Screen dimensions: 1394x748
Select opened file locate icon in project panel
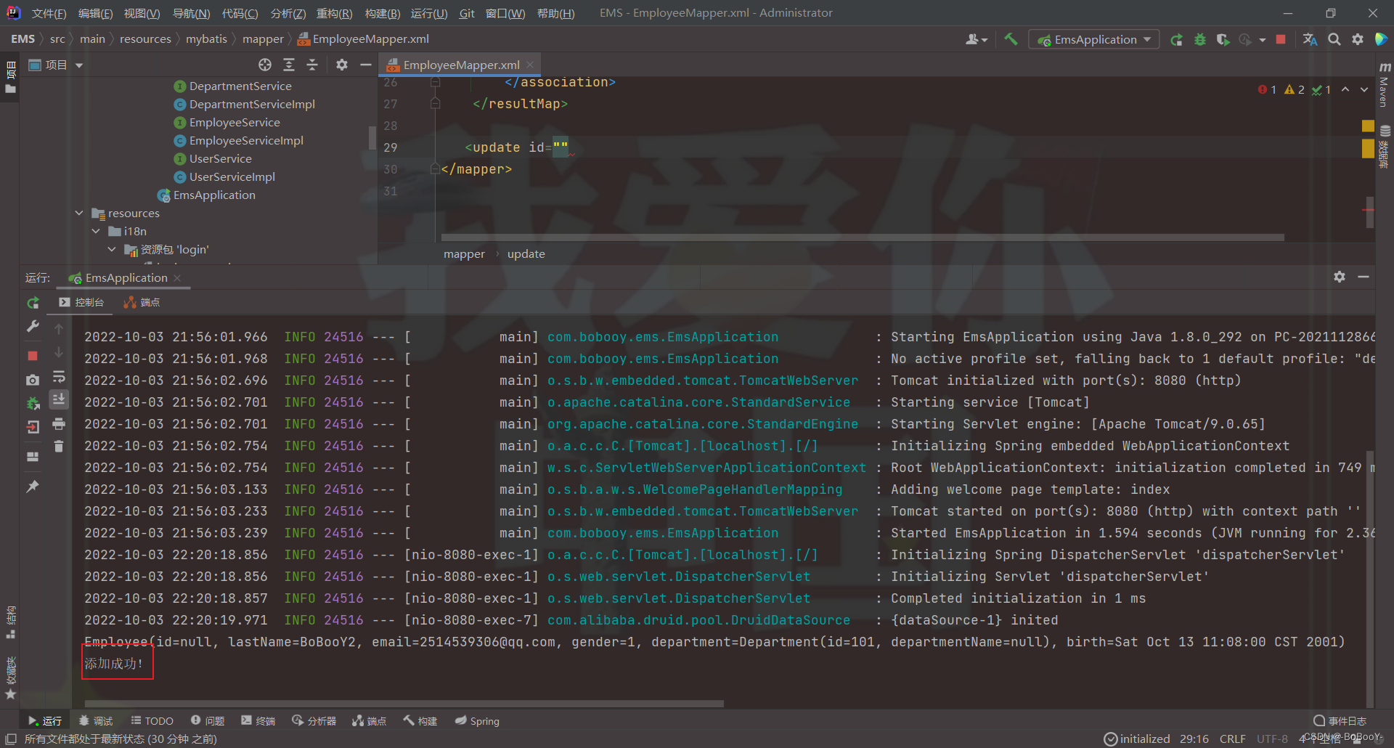tap(265, 65)
